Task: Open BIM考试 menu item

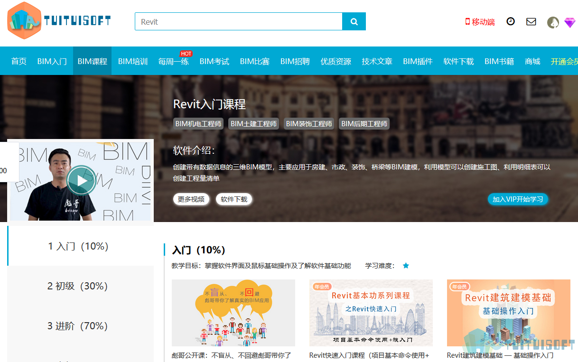Action: (214, 61)
